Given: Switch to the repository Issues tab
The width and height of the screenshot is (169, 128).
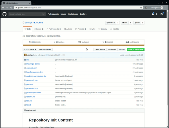Looking at the screenshot, I should (x=39, y=29).
